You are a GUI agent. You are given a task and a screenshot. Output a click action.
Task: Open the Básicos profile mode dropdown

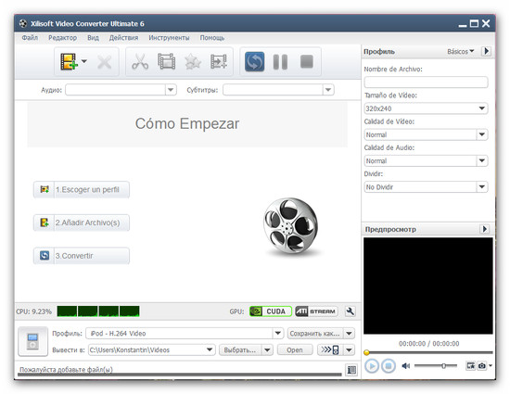click(461, 51)
